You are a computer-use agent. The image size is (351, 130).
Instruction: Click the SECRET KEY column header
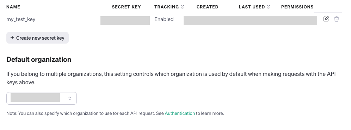126,7
